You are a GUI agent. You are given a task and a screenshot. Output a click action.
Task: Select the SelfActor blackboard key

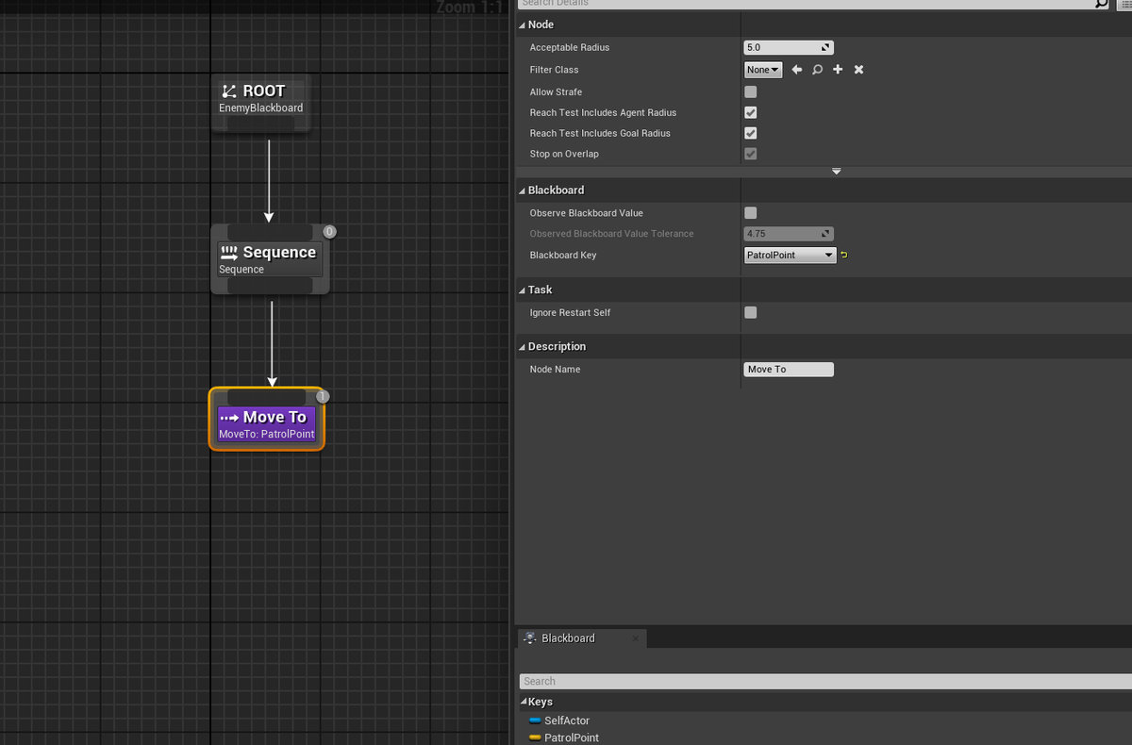(x=567, y=720)
